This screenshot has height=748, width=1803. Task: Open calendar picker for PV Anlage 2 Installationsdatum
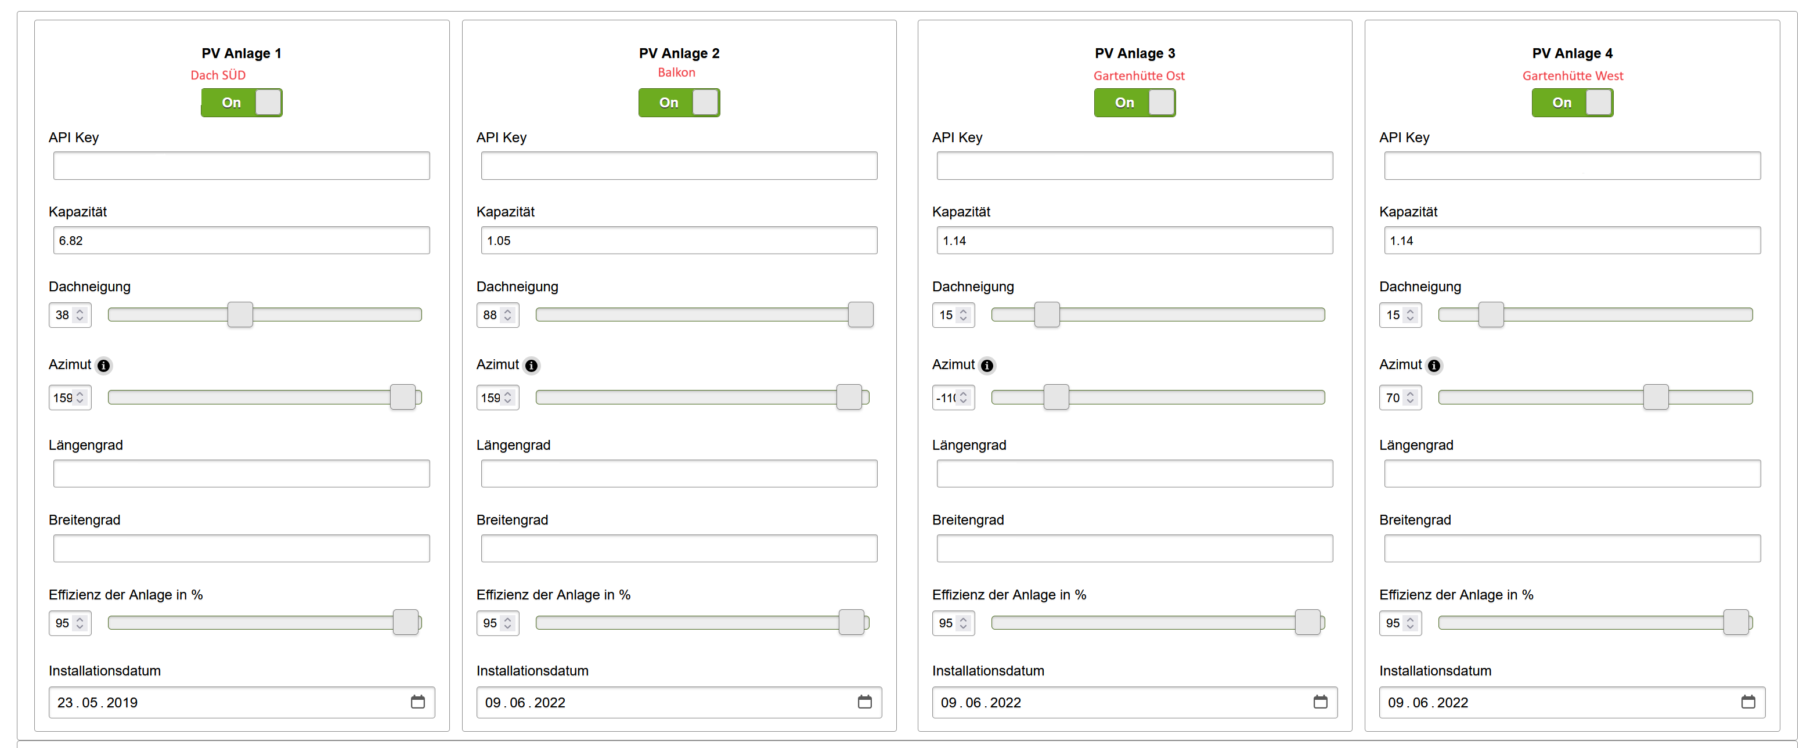coord(864,702)
